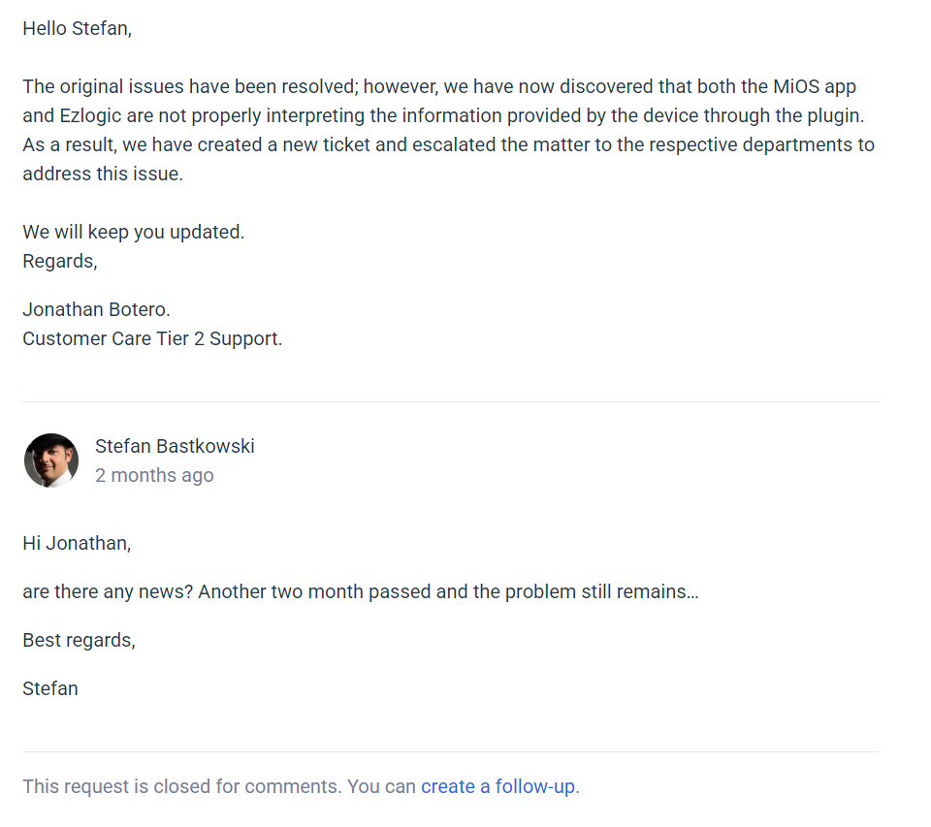This screenshot has width=931, height=827.
Task: Click "This request is closed for comments" notice
Action: [181, 786]
